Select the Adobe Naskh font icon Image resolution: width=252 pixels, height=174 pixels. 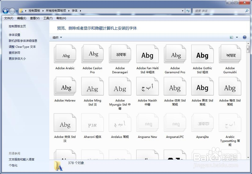tap(147, 86)
